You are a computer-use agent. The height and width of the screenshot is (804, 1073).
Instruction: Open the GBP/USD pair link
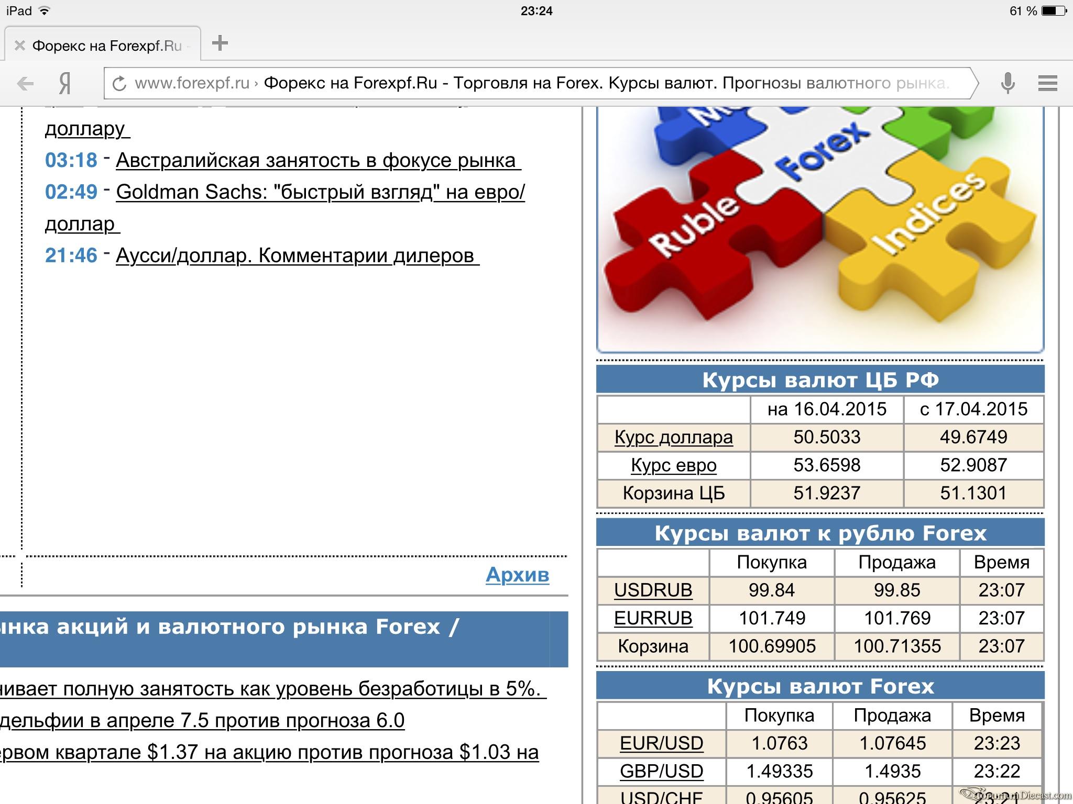[661, 771]
